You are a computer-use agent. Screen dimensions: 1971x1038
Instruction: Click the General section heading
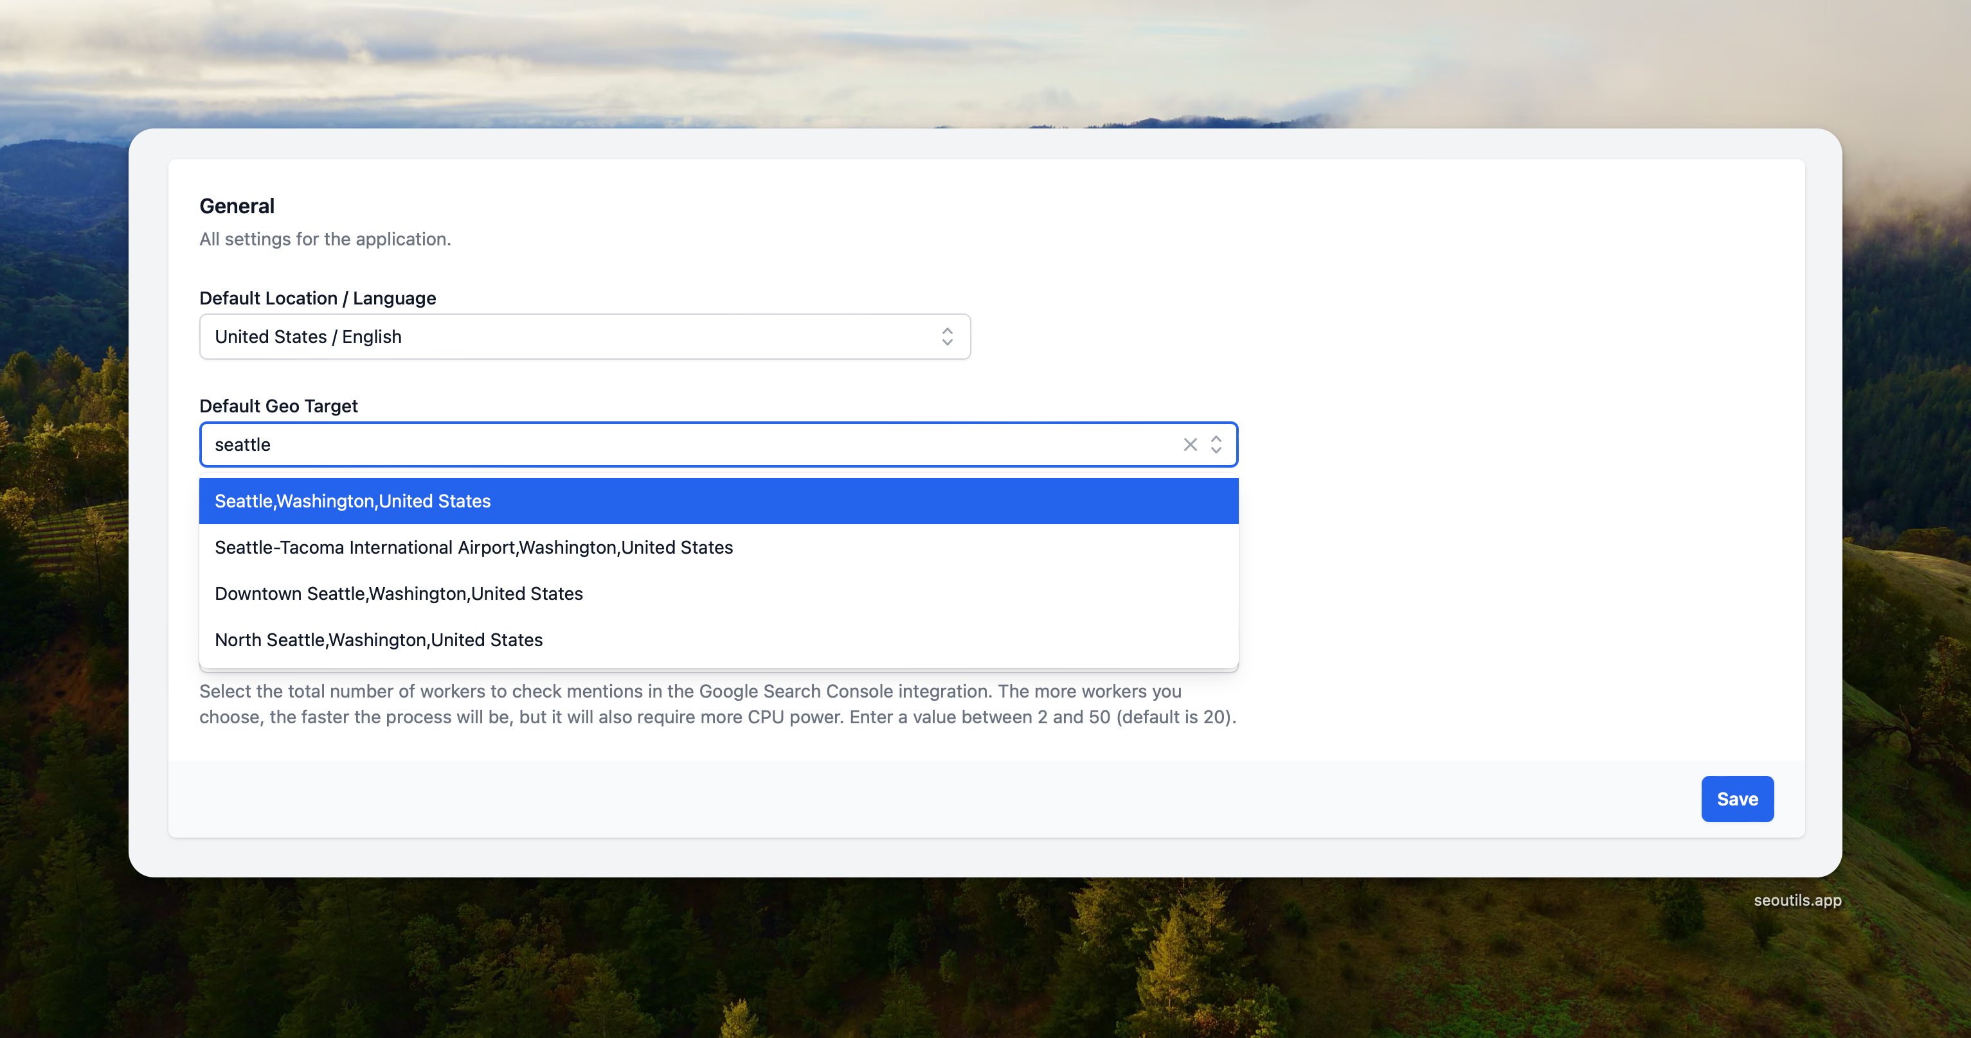point(237,206)
